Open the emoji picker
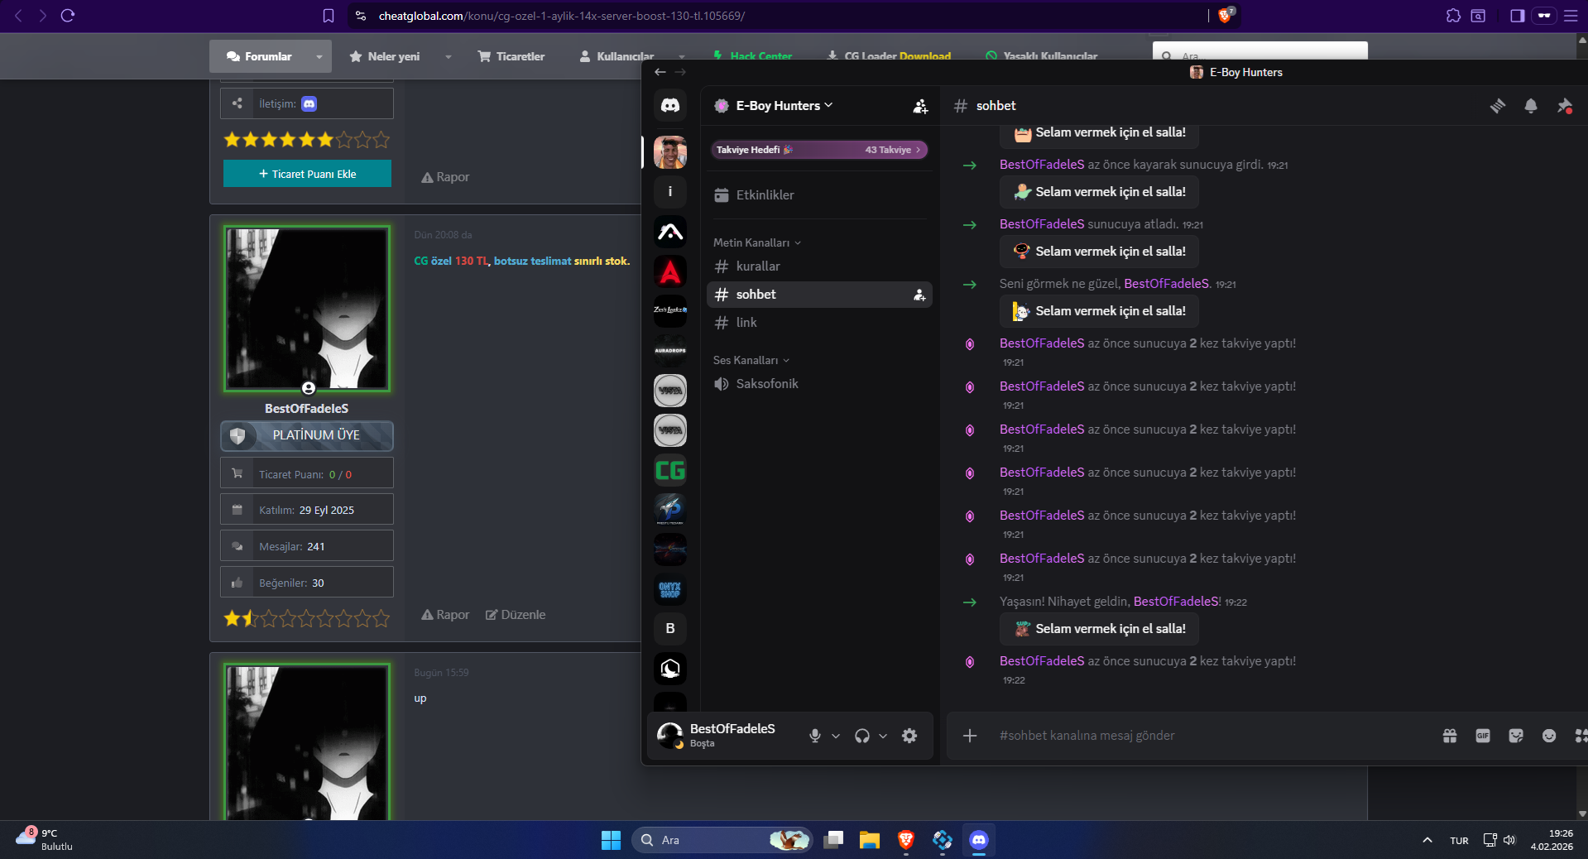Screen dimensions: 1588x859 [1549, 736]
